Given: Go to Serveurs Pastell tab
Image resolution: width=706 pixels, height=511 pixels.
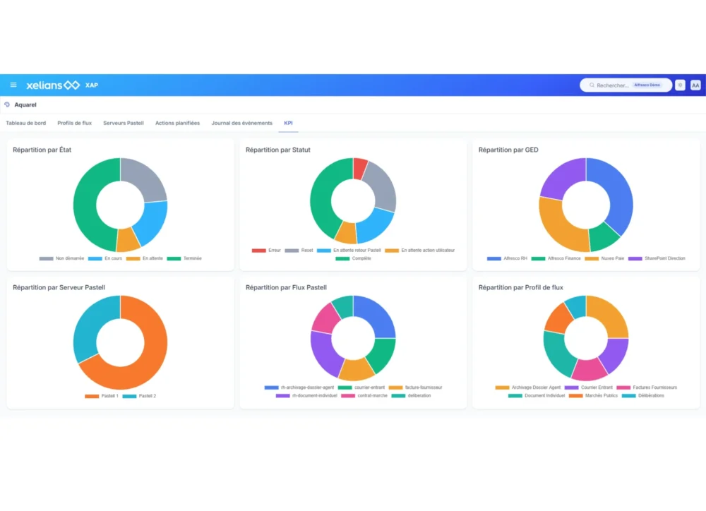Looking at the screenshot, I should pos(124,123).
